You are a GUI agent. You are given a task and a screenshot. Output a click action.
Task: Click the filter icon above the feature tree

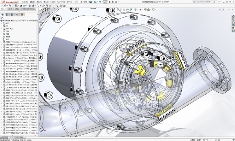pyautogui.click(x=2, y=18)
